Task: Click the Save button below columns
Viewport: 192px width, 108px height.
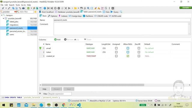Action: tap(69, 89)
